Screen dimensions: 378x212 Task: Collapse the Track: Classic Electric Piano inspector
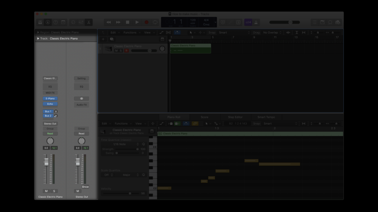38,39
